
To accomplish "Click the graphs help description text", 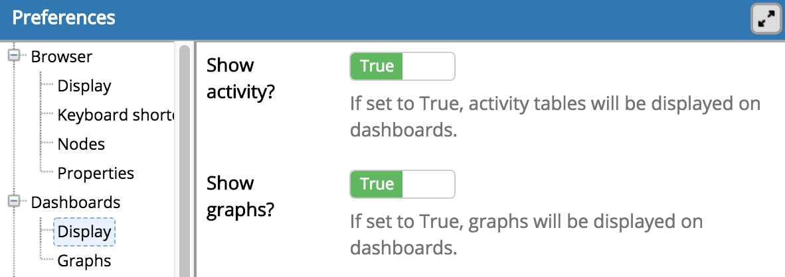I will point(526,234).
